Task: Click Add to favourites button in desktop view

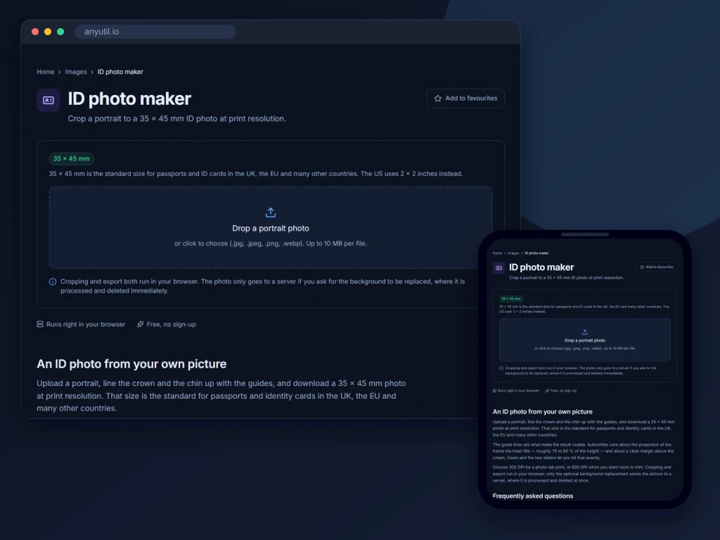Action: (x=465, y=98)
